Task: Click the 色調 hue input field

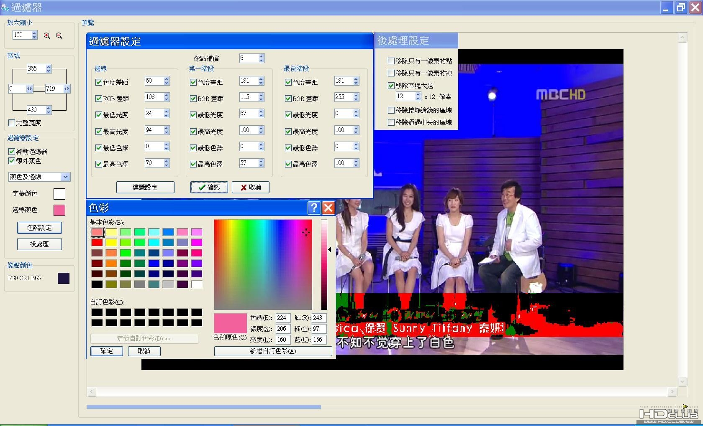Action: (x=283, y=318)
